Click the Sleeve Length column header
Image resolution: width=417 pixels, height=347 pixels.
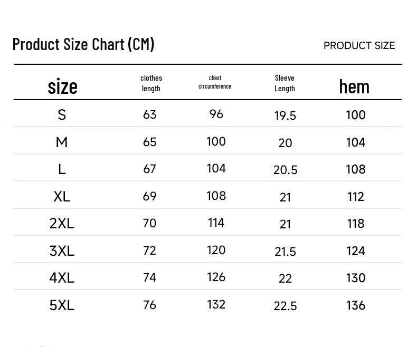(x=285, y=83)
